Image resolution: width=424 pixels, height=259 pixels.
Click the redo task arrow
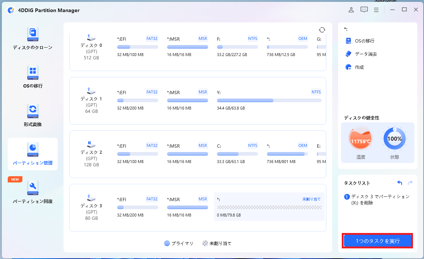coord(410,183)
